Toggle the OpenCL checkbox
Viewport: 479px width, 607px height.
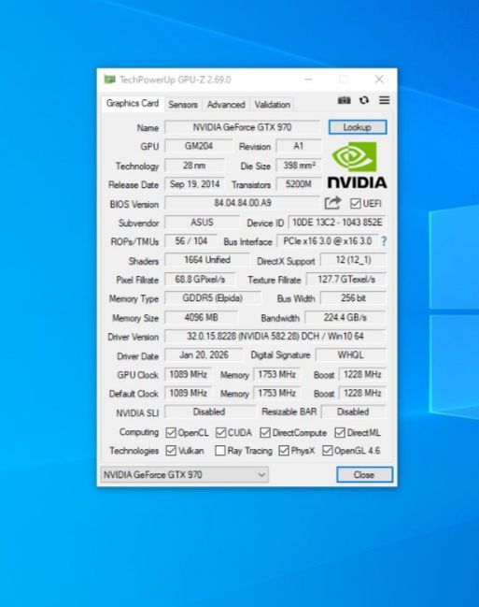click(171, 433)
